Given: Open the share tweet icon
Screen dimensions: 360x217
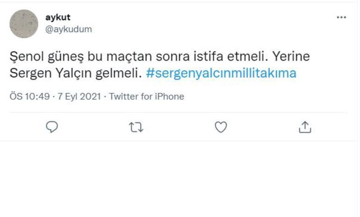Looking at the screenshot, I should 305,126.
